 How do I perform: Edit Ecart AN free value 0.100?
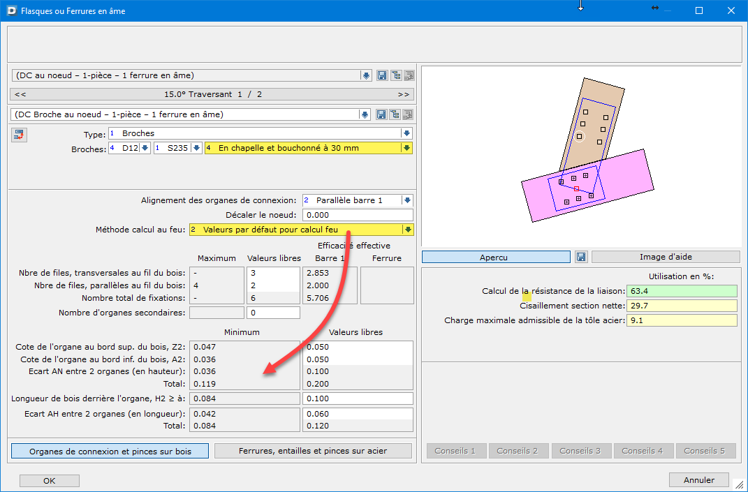[358, 371]
